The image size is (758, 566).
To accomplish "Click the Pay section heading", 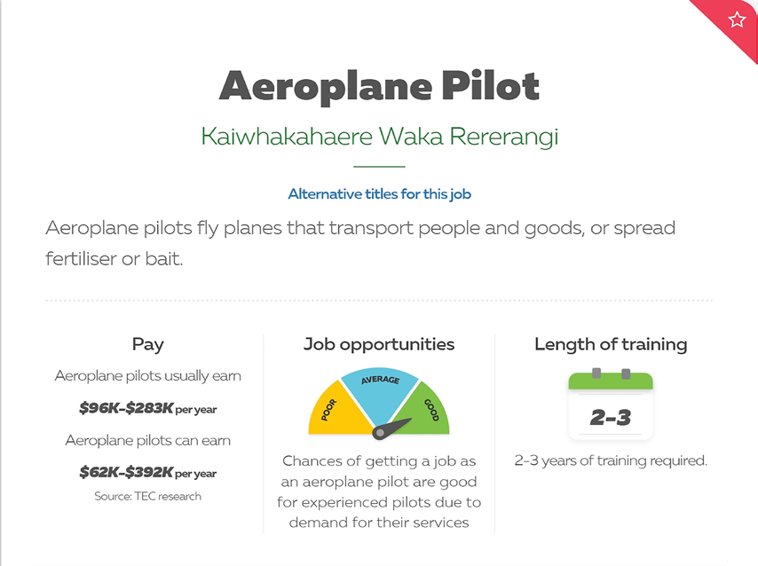I will coord(148,344).
